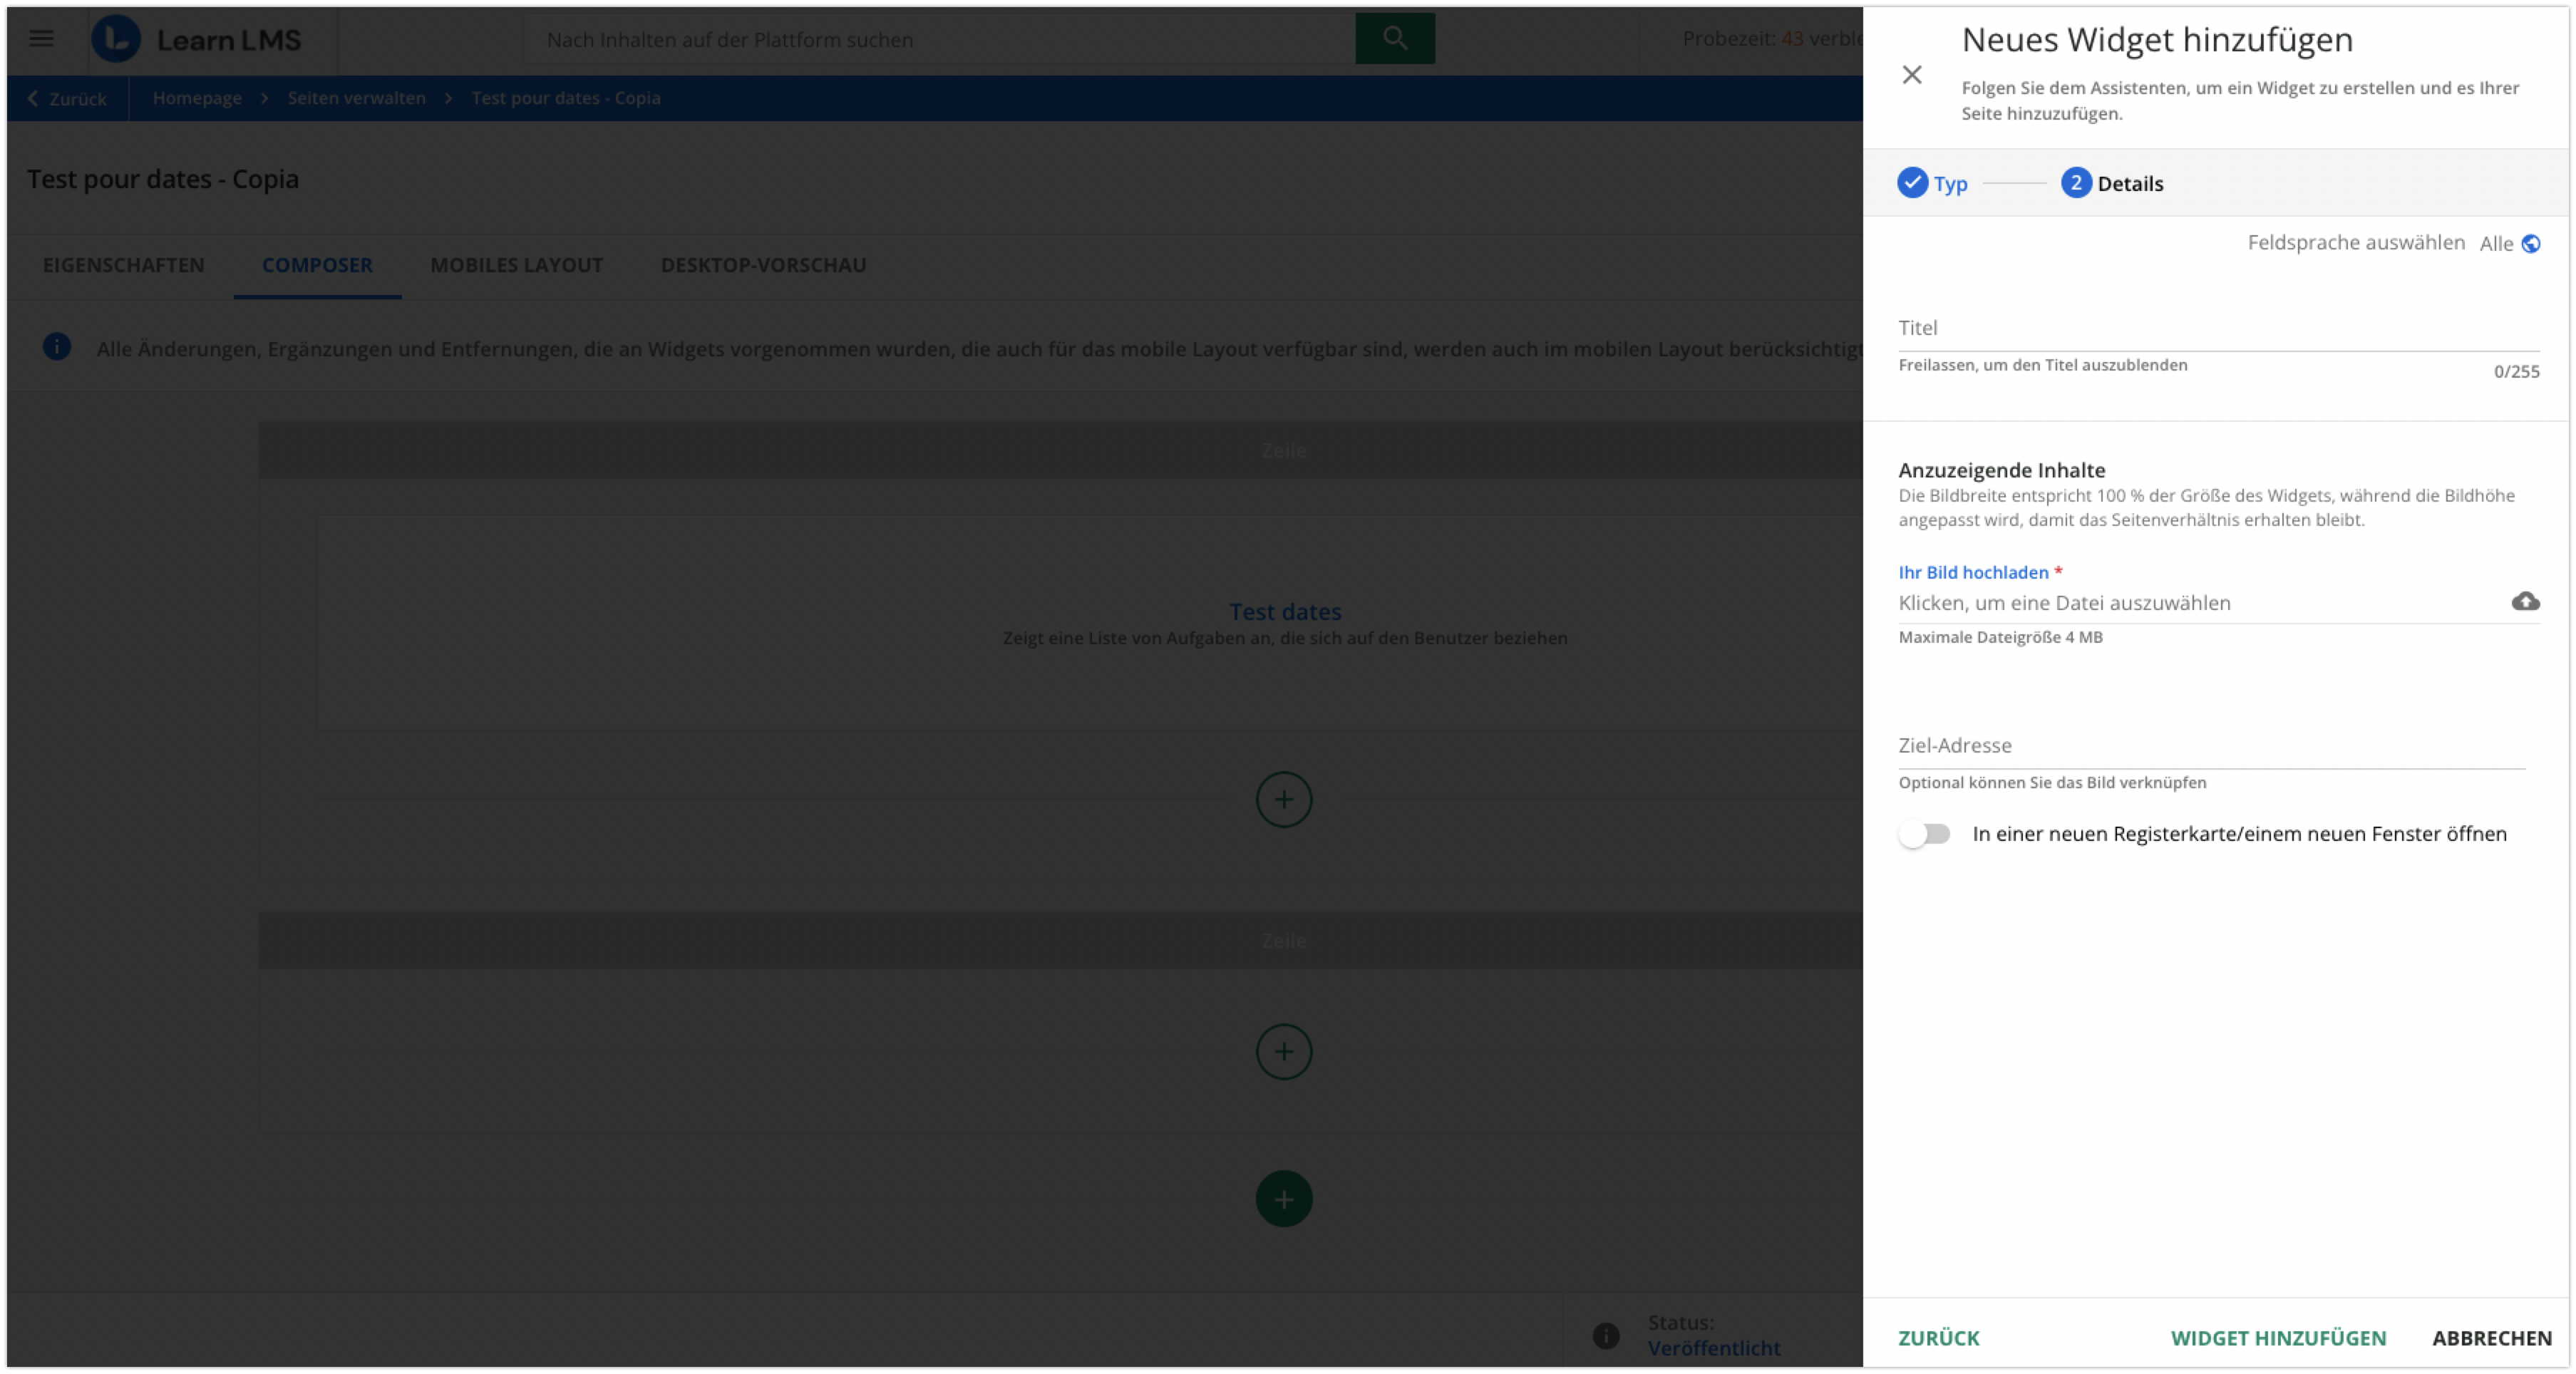Click WIDGET HINZUFÜGEN button
This screenshot has width=2576, height=1374.
[x=2277, y=1338]
